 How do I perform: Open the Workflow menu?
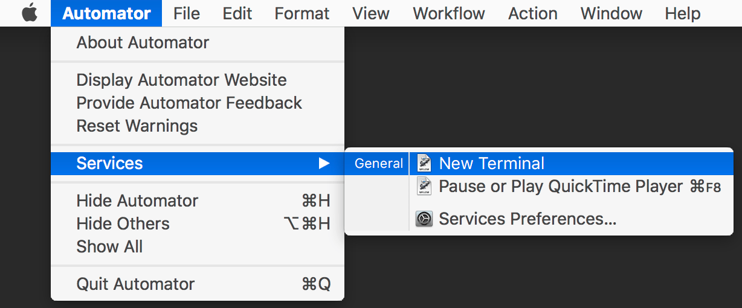[x=449, y=13]
